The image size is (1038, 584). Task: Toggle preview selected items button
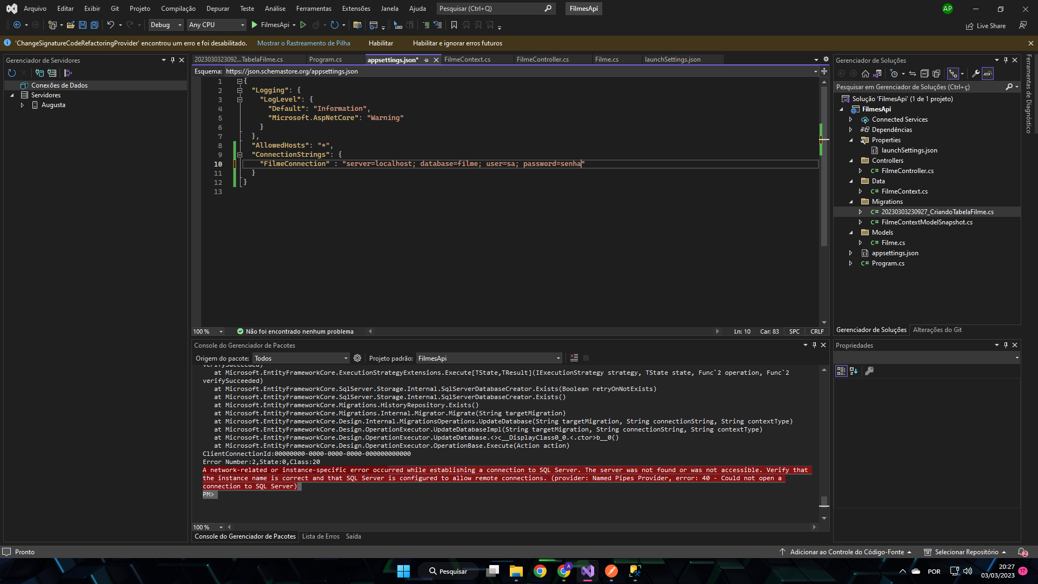pyautogui.click(x=988, y=74)
